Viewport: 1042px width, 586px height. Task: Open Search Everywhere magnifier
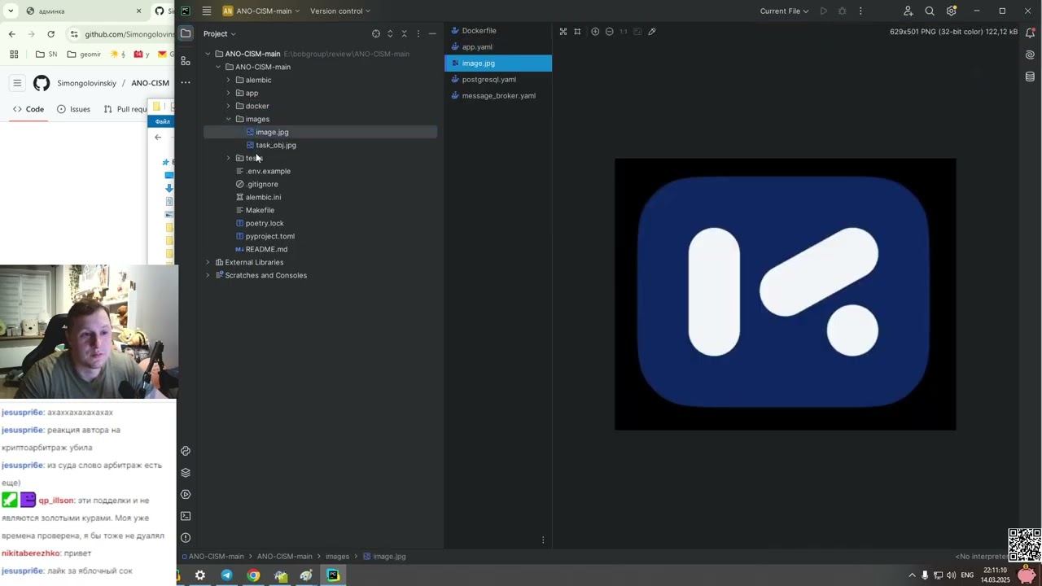(x=930, y=11)
